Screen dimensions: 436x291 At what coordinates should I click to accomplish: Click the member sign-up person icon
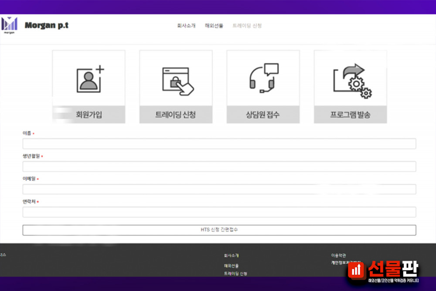[90, 79]
